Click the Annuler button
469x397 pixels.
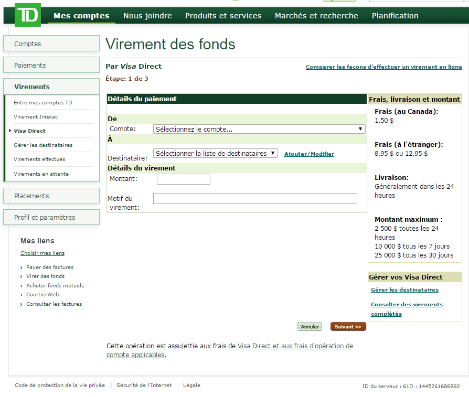click(x=310, y=327)
